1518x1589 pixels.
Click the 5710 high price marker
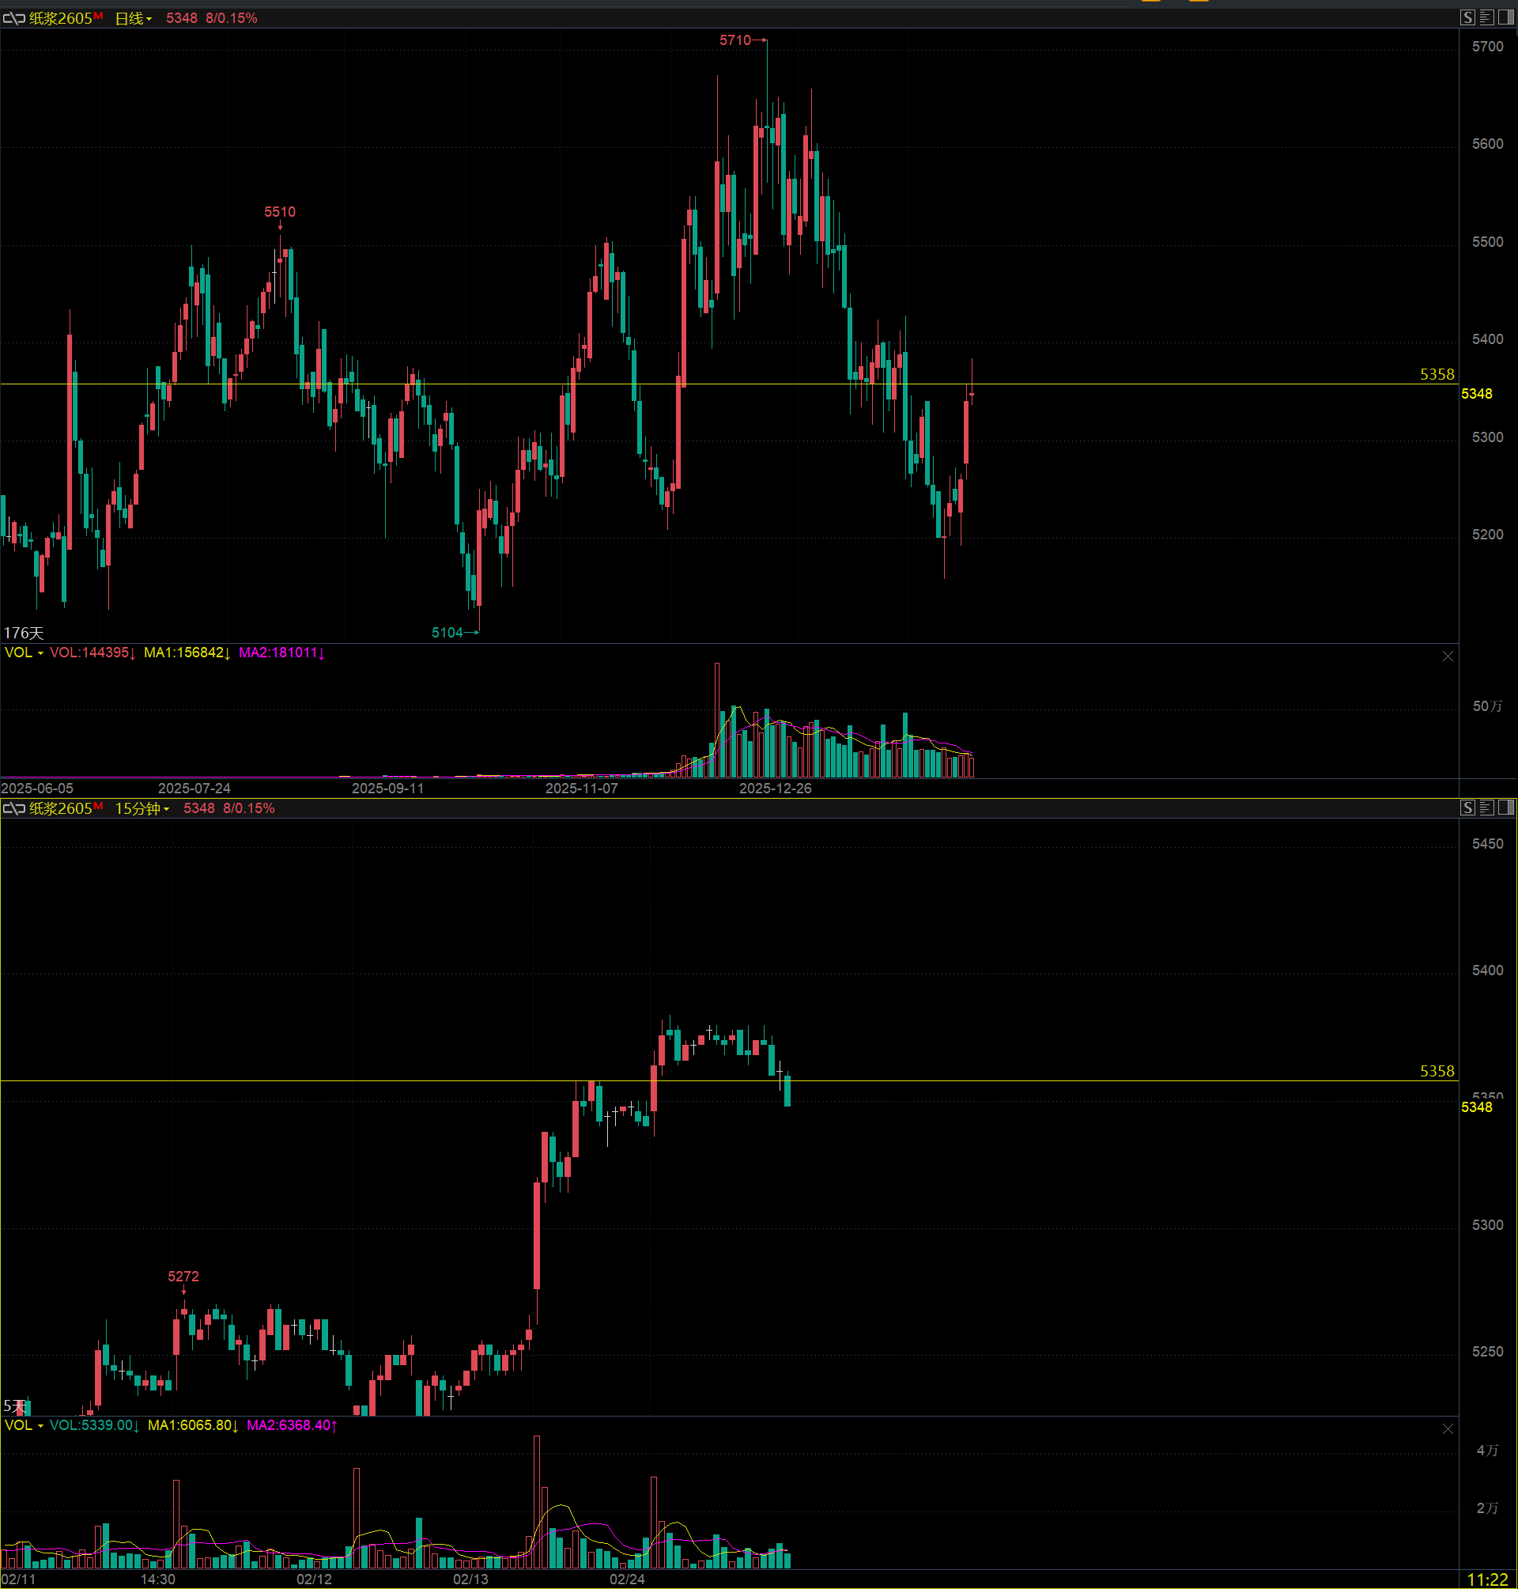734,40
